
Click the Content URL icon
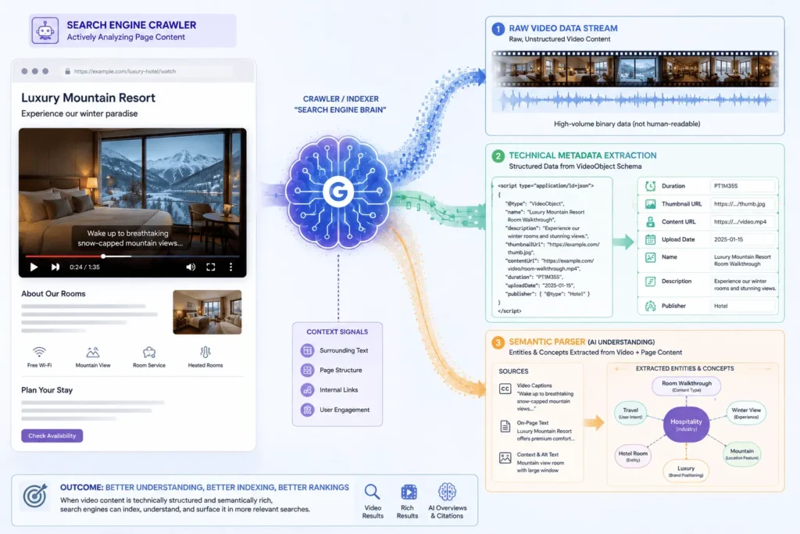pyautogui.click(x=650, y=222)
